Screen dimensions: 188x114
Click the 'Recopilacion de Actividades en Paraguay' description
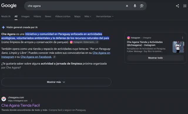(146, 49)
